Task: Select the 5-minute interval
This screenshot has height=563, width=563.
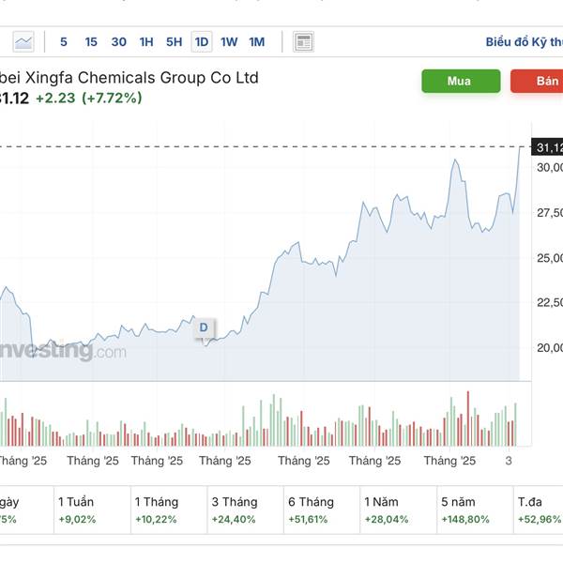Action: click(64, 41)
